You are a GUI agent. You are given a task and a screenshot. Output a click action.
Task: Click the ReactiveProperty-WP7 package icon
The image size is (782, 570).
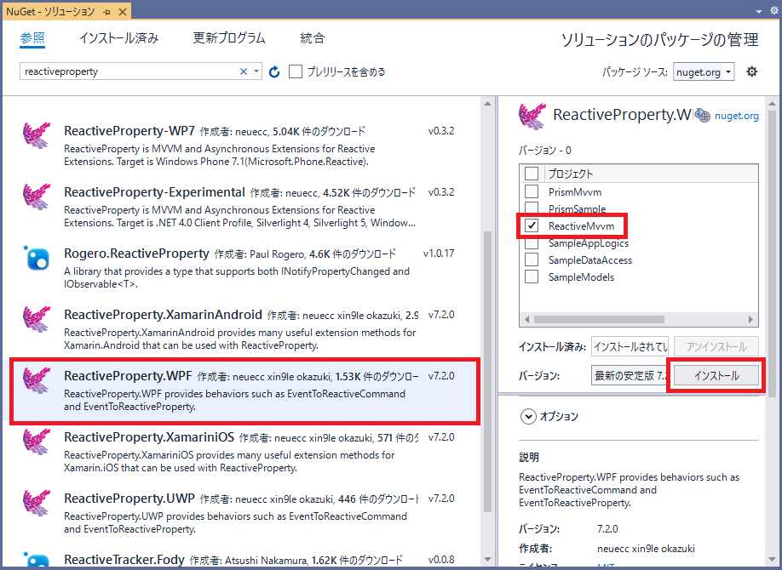tap(37, 134)
